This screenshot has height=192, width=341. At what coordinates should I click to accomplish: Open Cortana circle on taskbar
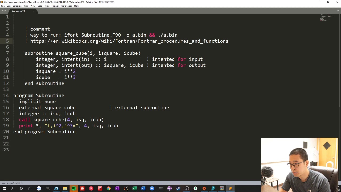(21, 189)
